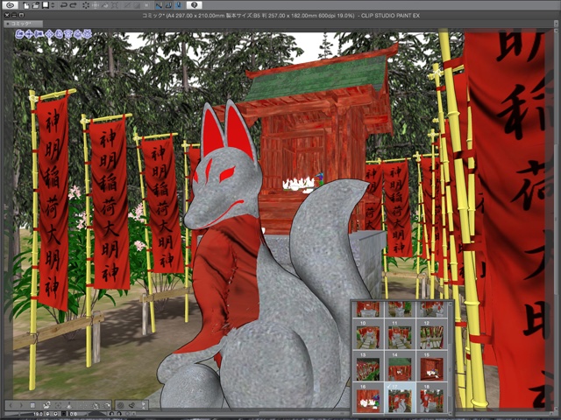Select previous 3D object arrow
Image resolution: width=561 pixels, height=420 pixels.
11,405
